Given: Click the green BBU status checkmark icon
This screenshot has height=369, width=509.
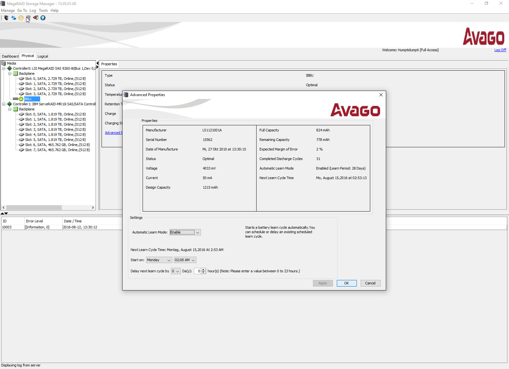Looking at the screenshot, I should 21,99.
